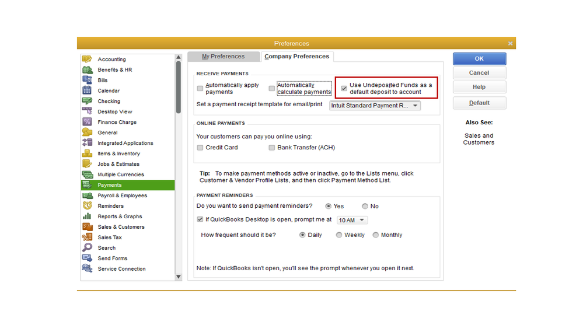Click the Payments icon in the highlighted row
Image resolution: width=583 pixels, height=328 pixels.
87,185
